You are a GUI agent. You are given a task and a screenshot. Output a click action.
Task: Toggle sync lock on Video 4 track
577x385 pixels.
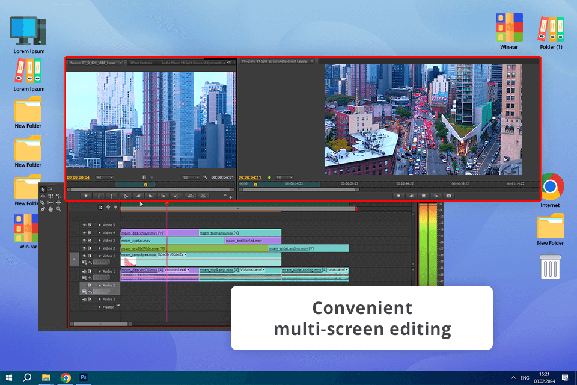pyautogui.click(x=90, y=232)
